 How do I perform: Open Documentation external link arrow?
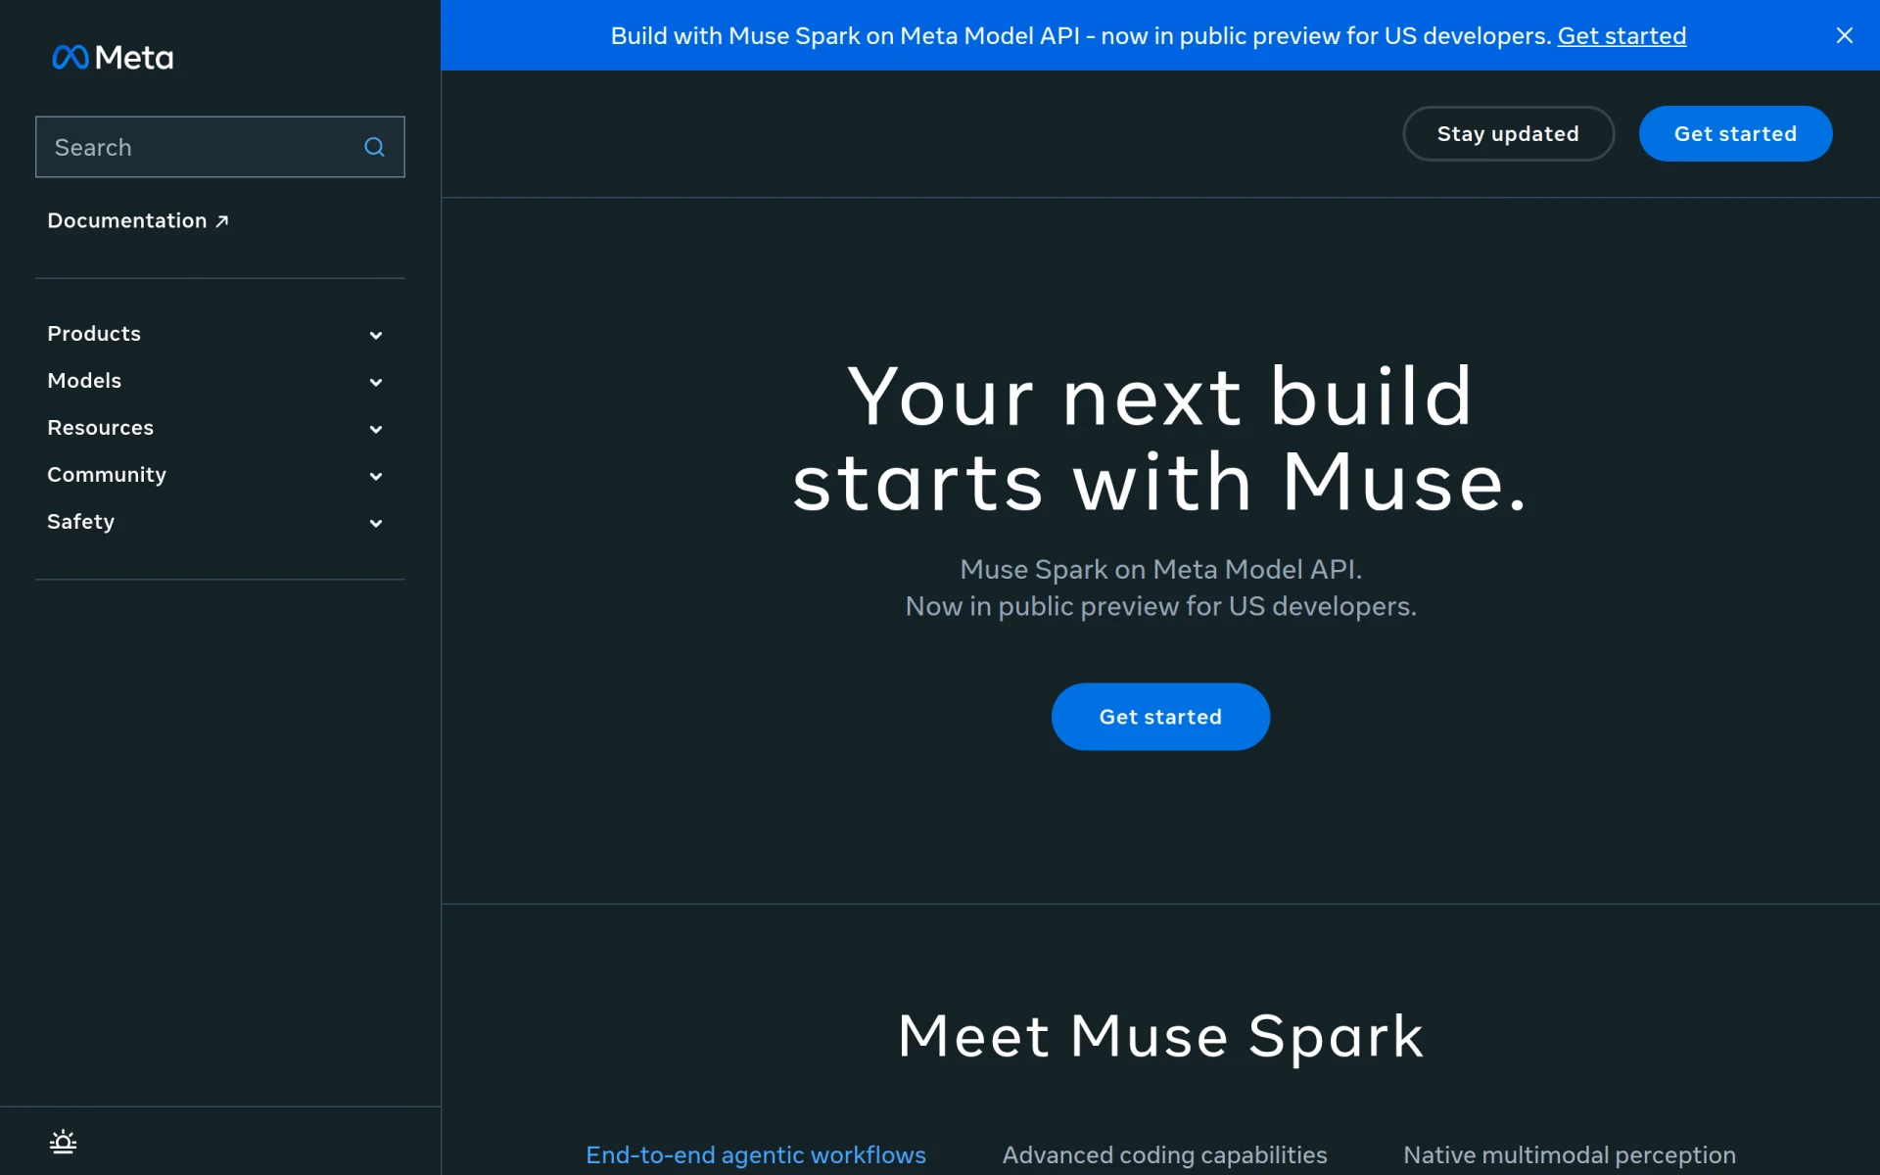point(222,221)
